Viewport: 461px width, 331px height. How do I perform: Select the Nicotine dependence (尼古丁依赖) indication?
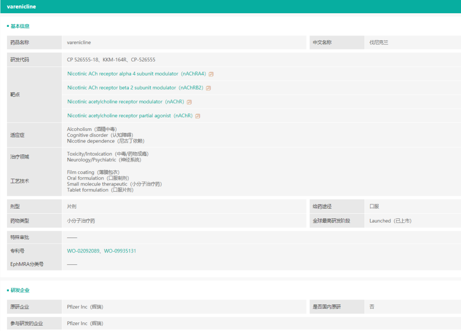pos(105,141)
